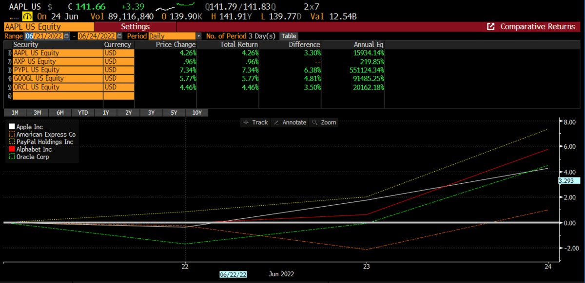Click the USD currency cell for ORCL
Screen dimensions: 585x283
pos(118,88)
